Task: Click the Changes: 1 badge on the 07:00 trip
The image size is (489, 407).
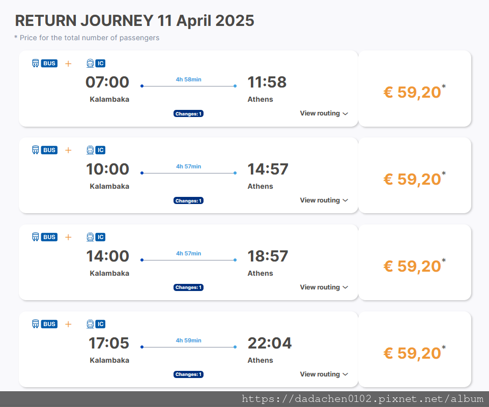Action: [188, 113]
